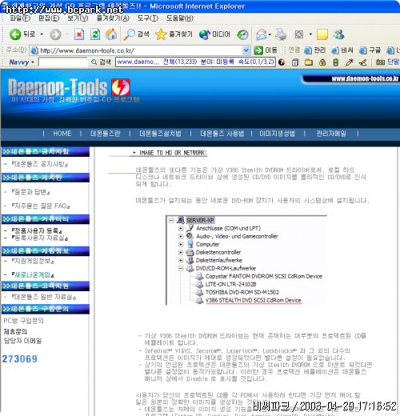Open 자주묻는 질문 FAQ sidebar link
This screenshot has height=416, width=400.
tap(41, 206)
